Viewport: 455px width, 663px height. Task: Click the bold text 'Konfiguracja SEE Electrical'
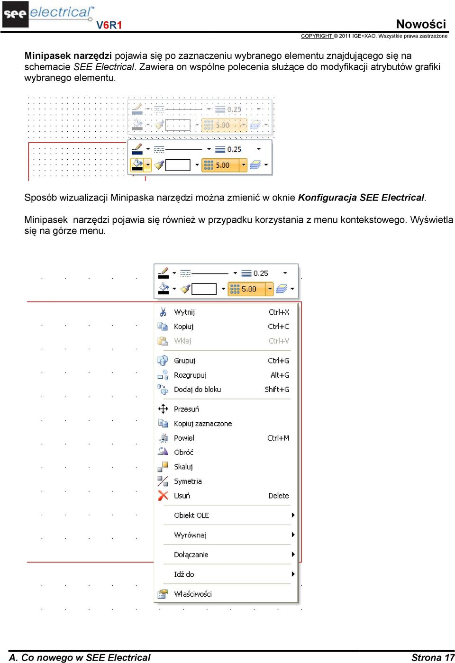(361, 198)
